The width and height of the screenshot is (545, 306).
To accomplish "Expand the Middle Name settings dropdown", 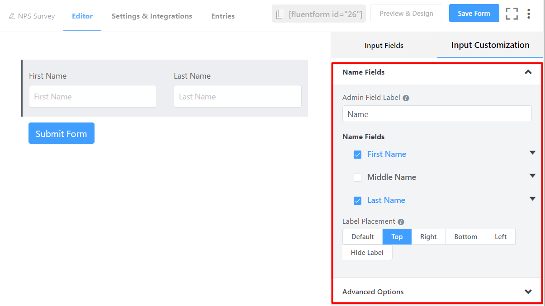I will click(532, 176).
